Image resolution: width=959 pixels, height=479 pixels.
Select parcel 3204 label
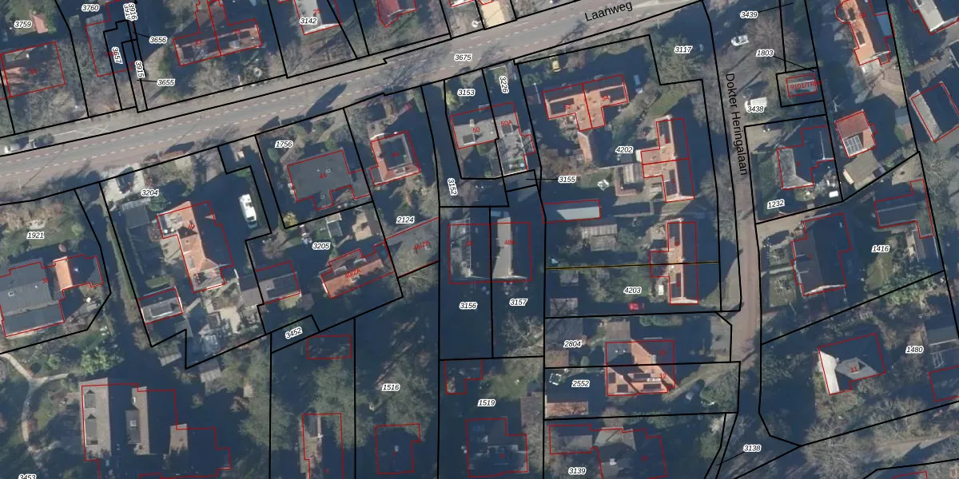pyautogui.click(x=149, y=193)
